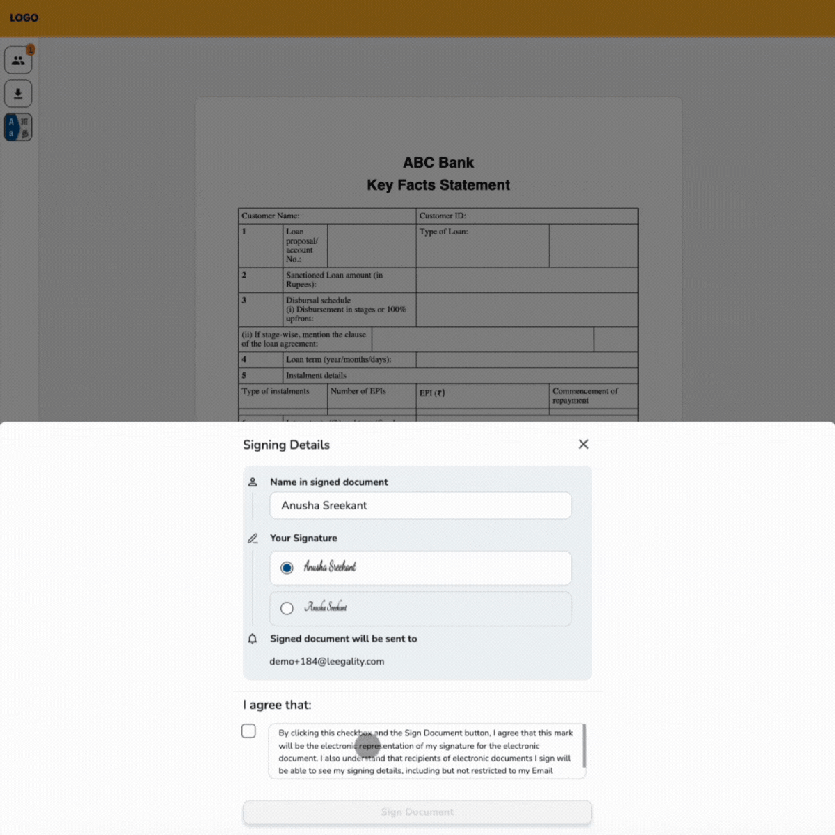Viewport: 835px width, 835px height.
Task: Click the Signing Details panel title
Action: (x=286, y=445)
